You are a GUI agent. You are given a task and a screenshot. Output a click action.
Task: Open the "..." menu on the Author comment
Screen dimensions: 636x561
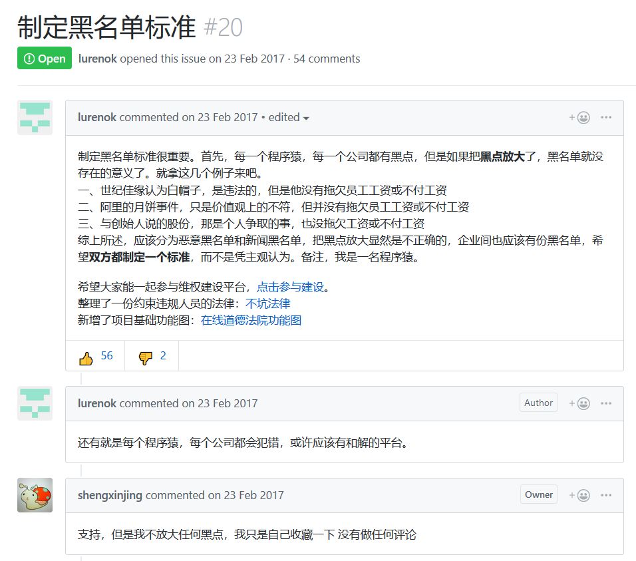[606, 403]
